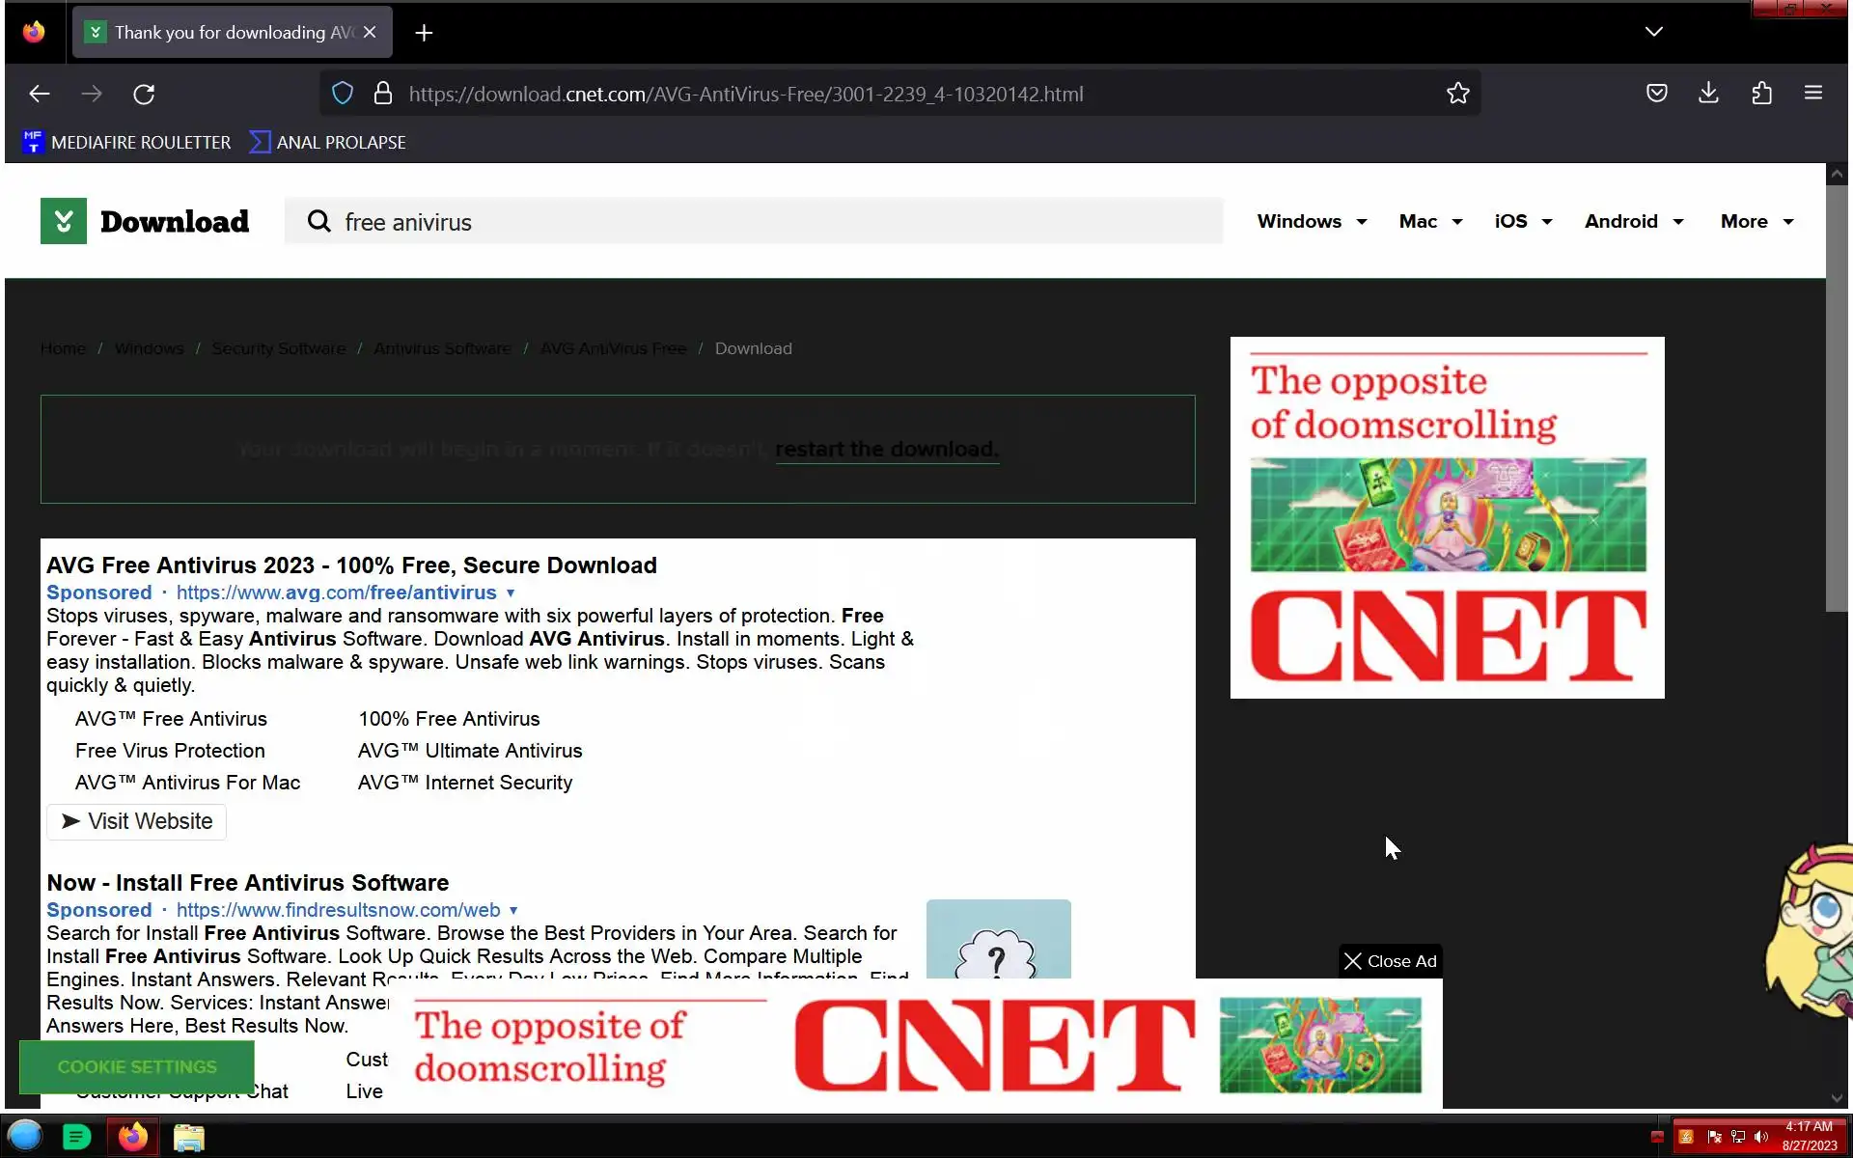Screen dimensions: 1853x1158
Task: Expand the Android category dropdown
Action: point(1633,222)
